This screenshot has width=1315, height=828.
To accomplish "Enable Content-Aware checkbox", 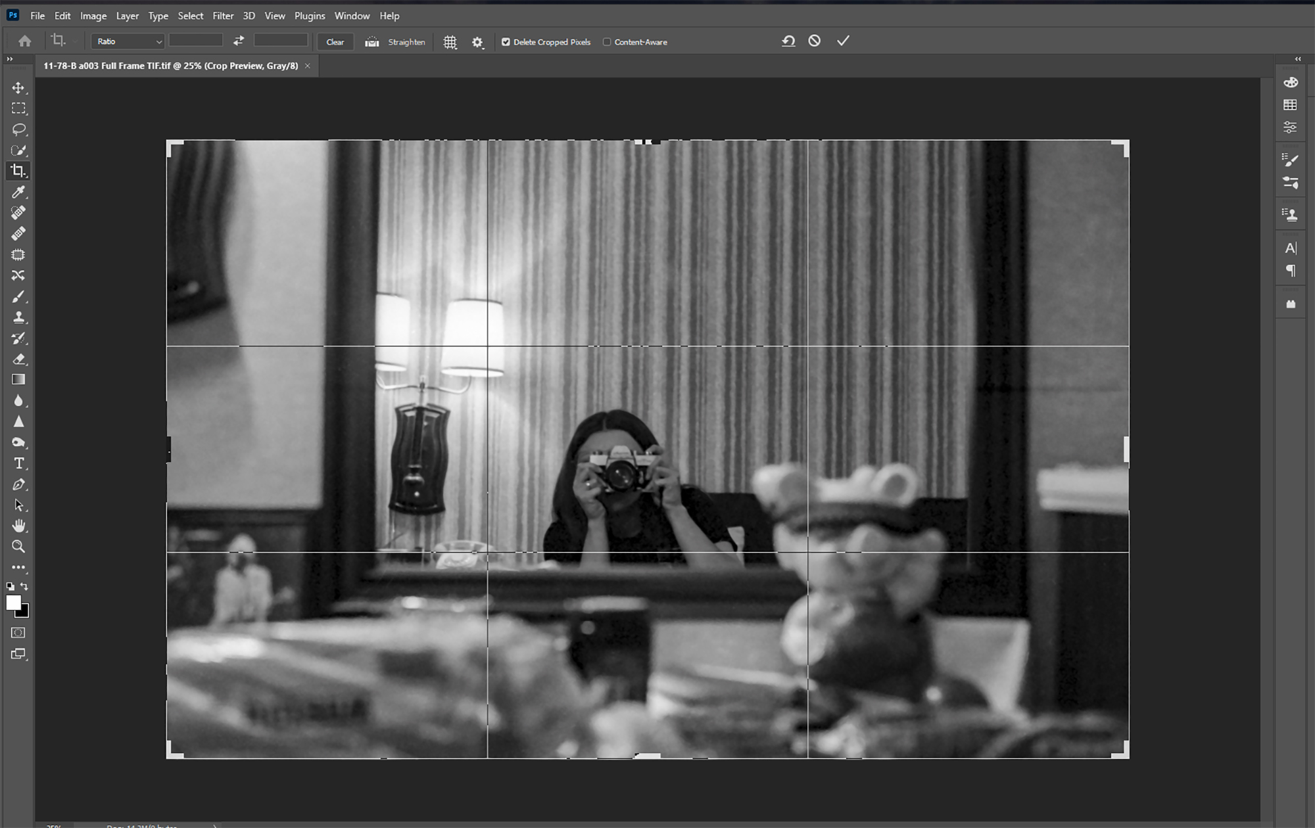I will coord(607,42).
